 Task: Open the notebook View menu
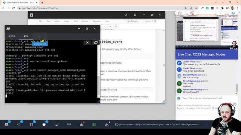pos(57,21)
